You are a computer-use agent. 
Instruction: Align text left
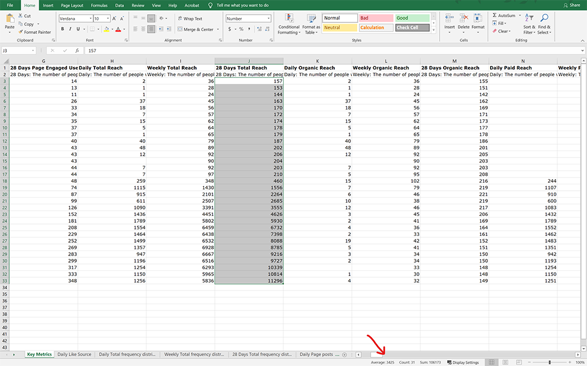coord(135,29)
